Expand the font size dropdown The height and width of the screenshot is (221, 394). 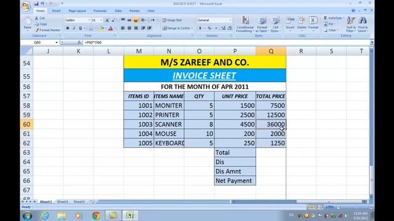click(x=101, y=20)
